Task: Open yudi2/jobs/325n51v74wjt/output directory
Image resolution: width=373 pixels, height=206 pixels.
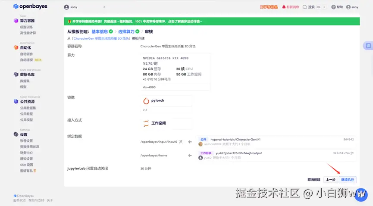Action: coord(238,153)
